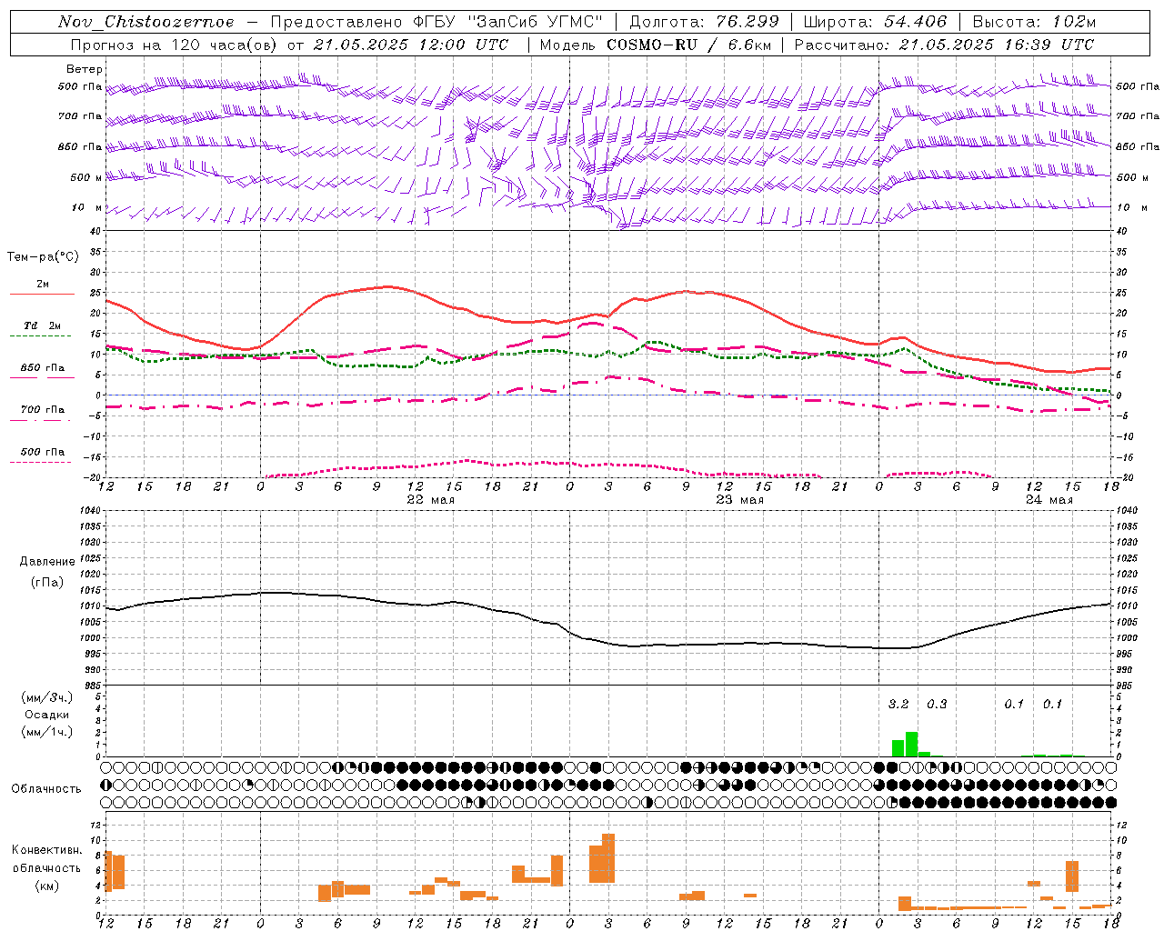Click the station title Nov_Chistoozernoe
The width and height of the screenshot is (1164, 931).
point(146,22)
